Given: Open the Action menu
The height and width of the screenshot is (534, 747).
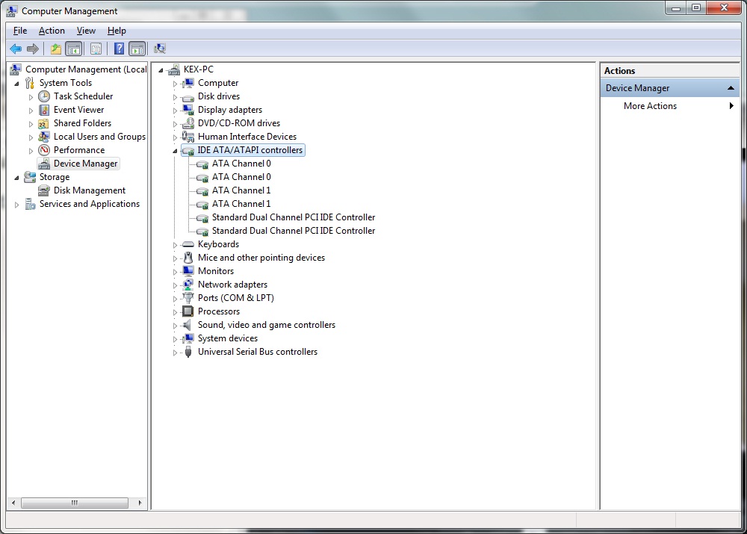Looking at the screenshot, I should 52,31.
